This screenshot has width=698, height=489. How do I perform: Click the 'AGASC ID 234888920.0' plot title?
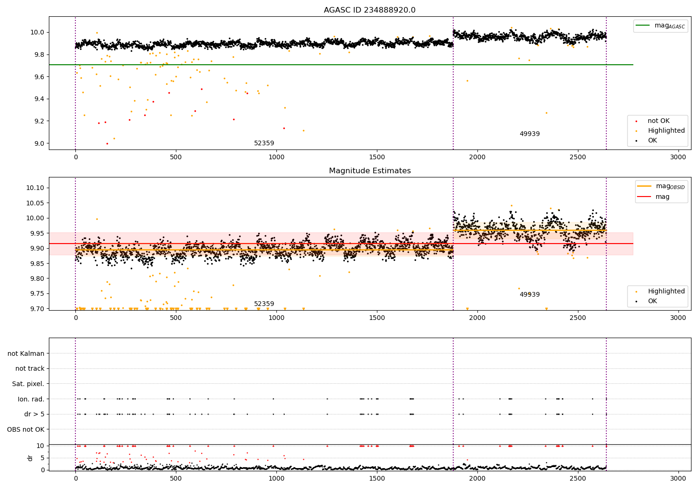(370, 10)
